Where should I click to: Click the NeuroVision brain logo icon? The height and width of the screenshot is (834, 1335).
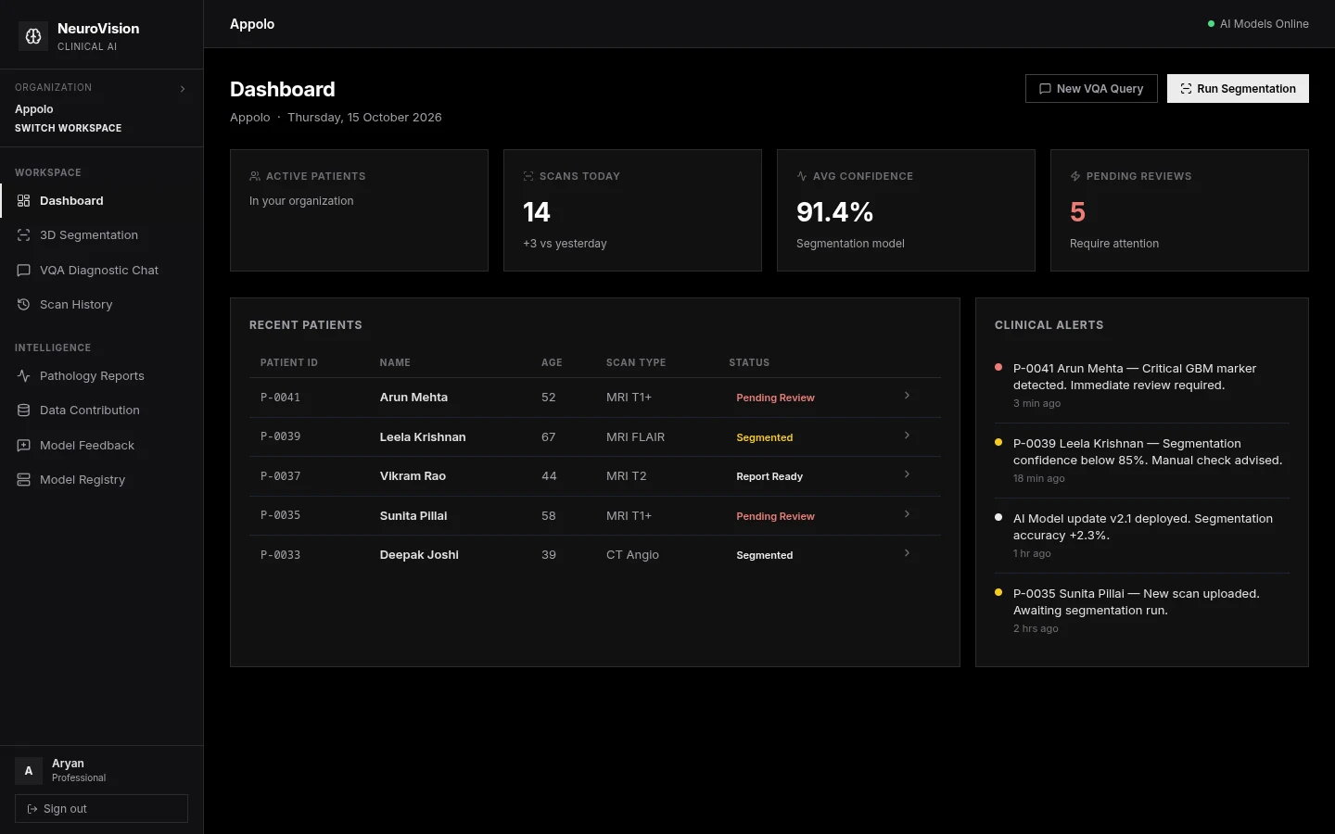pos(33,36)
